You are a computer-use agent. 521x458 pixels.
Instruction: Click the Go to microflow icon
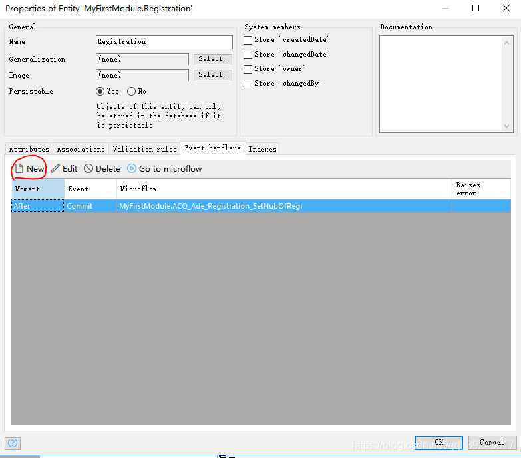[131, 169]
